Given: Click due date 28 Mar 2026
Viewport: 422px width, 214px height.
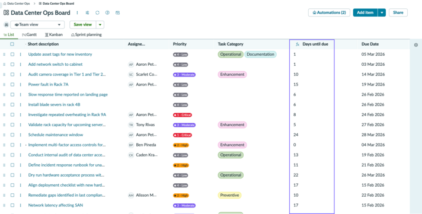Looking at the screenshot, I should pyautogui.click(x=373, y=135).
